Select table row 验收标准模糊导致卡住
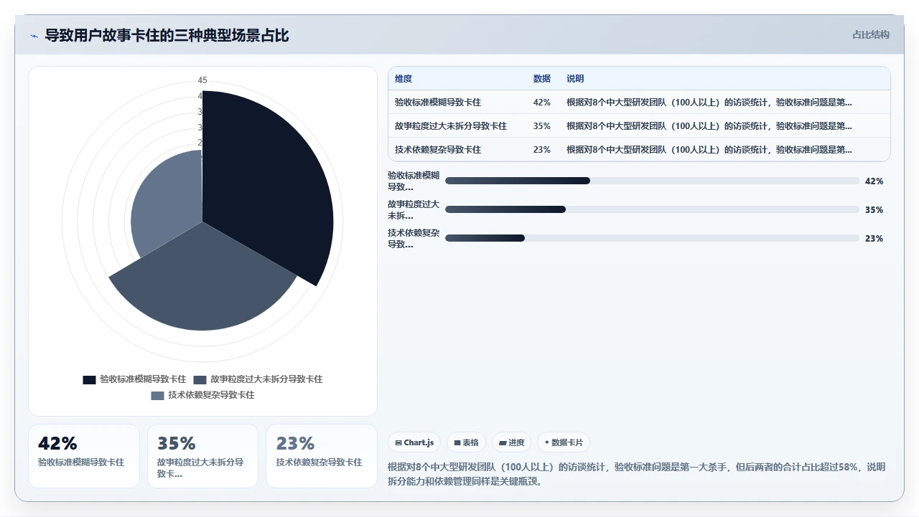The height and width of the screenshot is (517, 919). click(x=639, y=103)
